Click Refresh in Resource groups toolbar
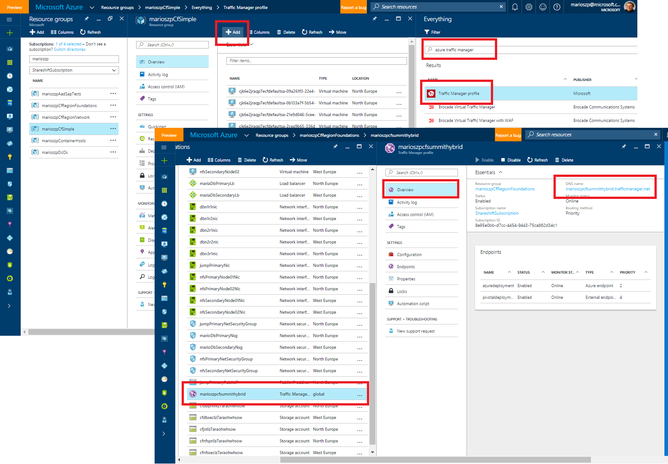Screen dimensions: 668x464 point(91,32)
